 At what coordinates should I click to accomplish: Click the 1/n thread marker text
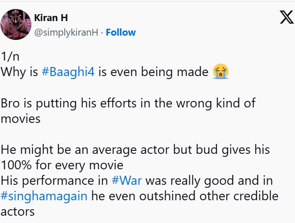pos(10,56)
